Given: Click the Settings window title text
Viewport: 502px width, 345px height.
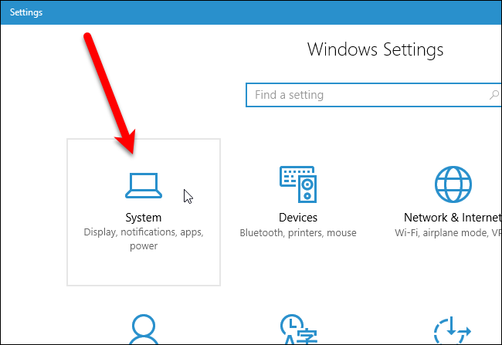Looking at the screenshot, I should tap(26, 12).
